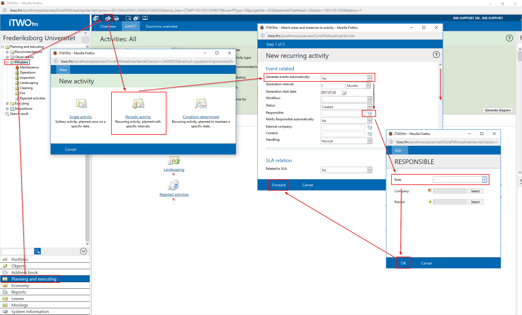This screenshot has height=315, width=522.
Task: Click the new activity gear-pulse toolbar icon
Action: pyautogui.click(x=108, y=18)
